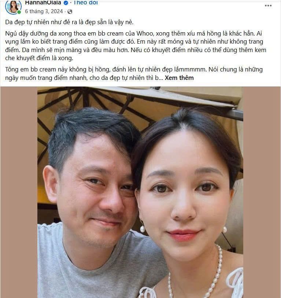Click the brown margin right of photo
Viewport: 281px width, 298px height.
pos(262,192)
